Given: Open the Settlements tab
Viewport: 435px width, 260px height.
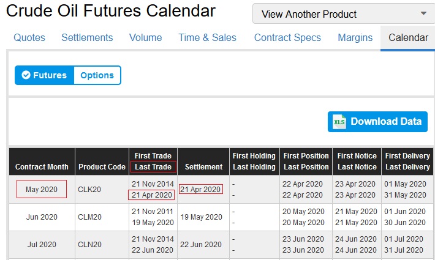Looking at the screenshot, I should 87,38.
